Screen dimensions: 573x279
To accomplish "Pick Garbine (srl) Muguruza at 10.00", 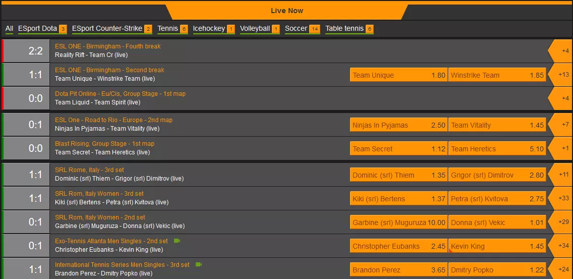I will [x=398, y=222].
